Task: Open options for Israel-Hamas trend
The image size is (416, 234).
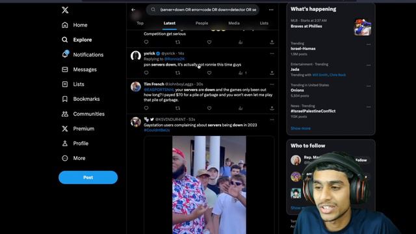Action: click(x=369, y=44)
